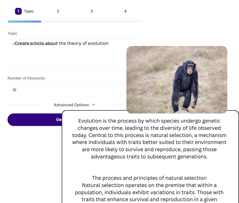239x203 pixels.
Task: Click the heading "The process and principles of natural selection"
Action: coord(149,178)
